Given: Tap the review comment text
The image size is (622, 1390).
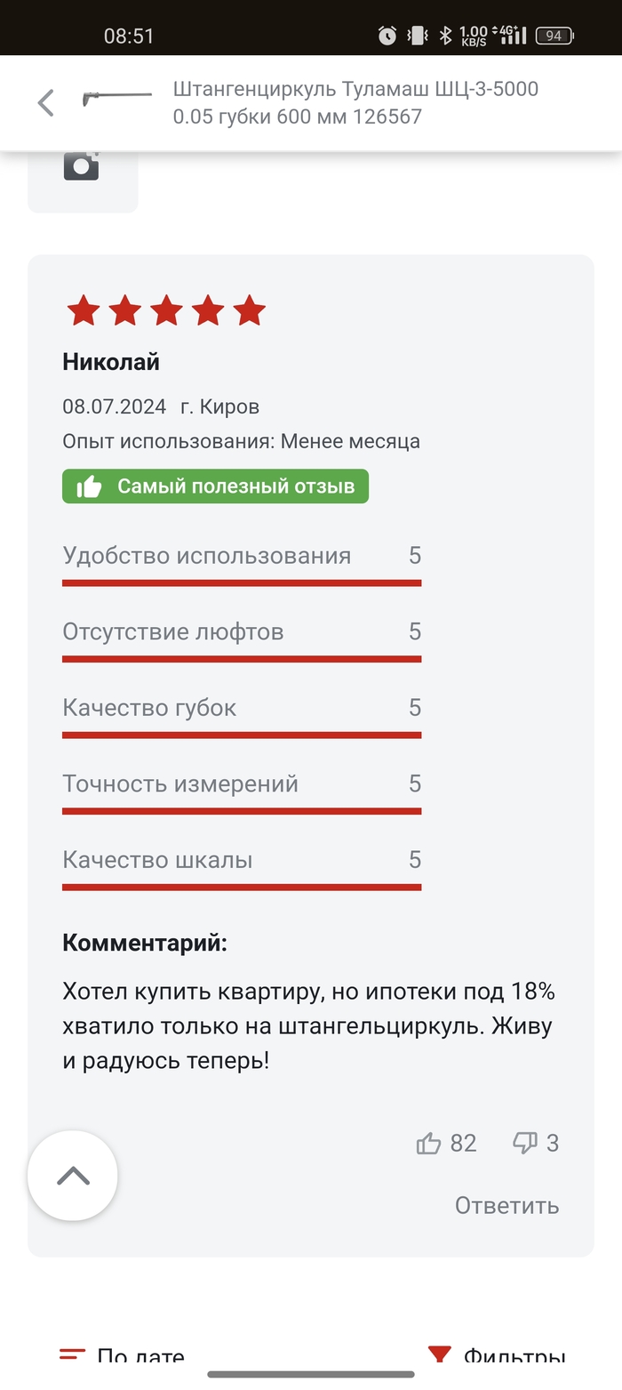Looking at the screenshot, I should click(x=307, y=1025).
